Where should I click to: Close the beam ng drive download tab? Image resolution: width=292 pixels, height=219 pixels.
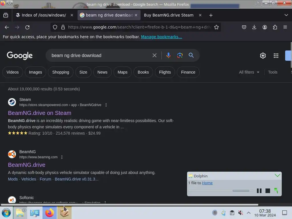(136, 15)
